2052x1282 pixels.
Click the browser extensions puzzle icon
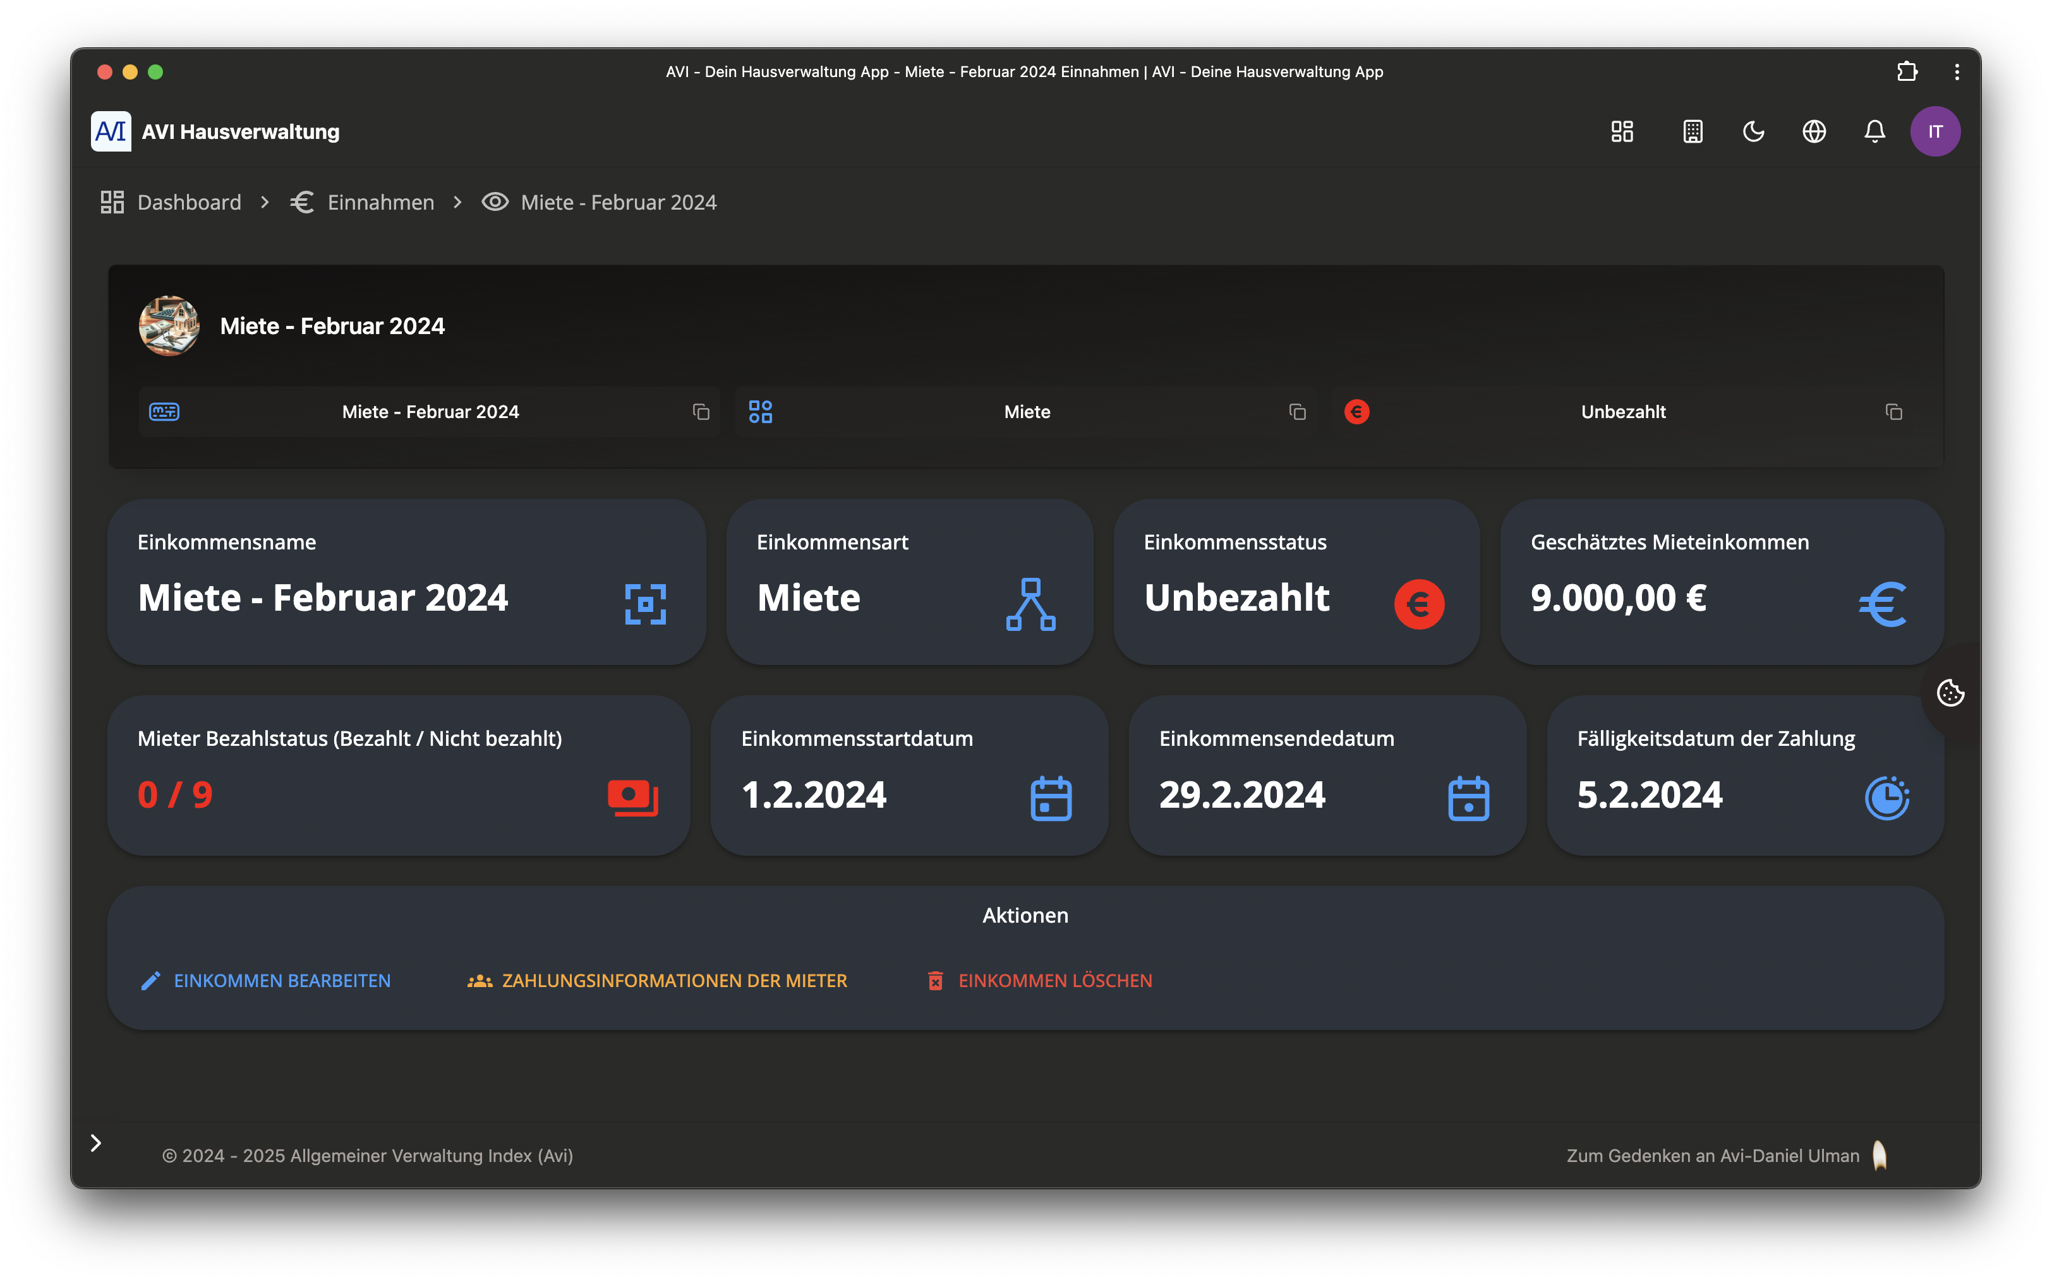pyautogui.click(x=1907, y=72)
